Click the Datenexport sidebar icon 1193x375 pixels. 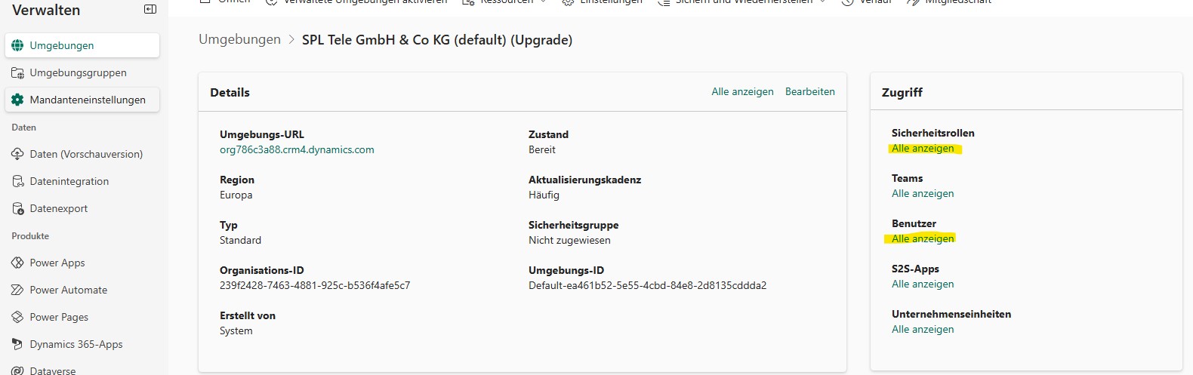[17, 208]
